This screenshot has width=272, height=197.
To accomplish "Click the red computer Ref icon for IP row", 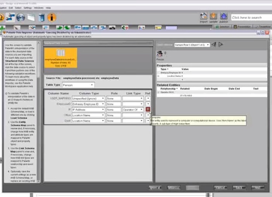I will (x=148, y=109).
